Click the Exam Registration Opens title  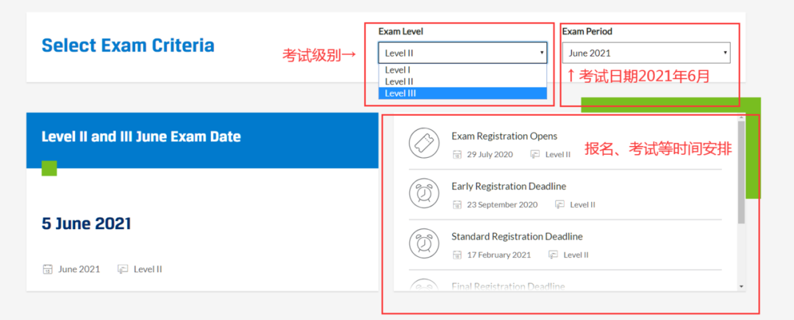tap(504, 136)
